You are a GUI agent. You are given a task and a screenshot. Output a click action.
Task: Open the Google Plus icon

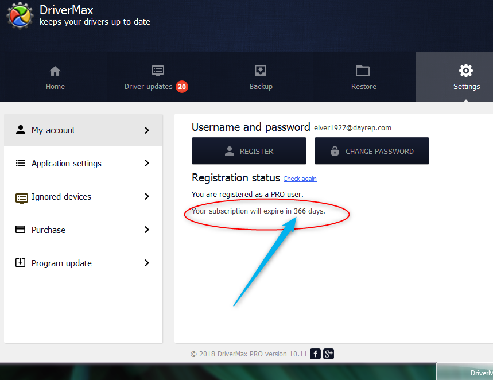tap(328, 354)
